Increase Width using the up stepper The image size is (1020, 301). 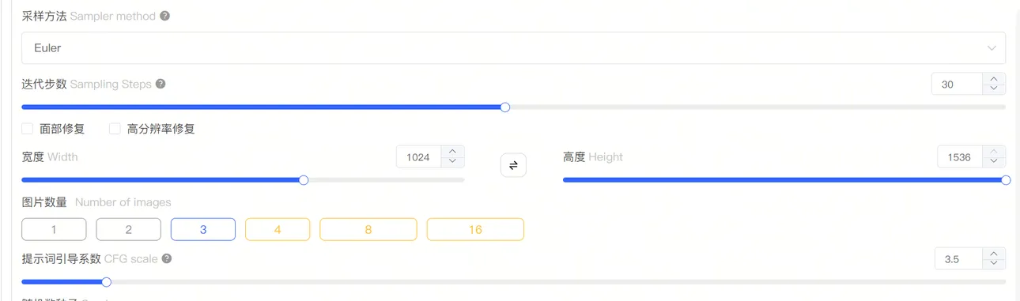coord(452,152)
